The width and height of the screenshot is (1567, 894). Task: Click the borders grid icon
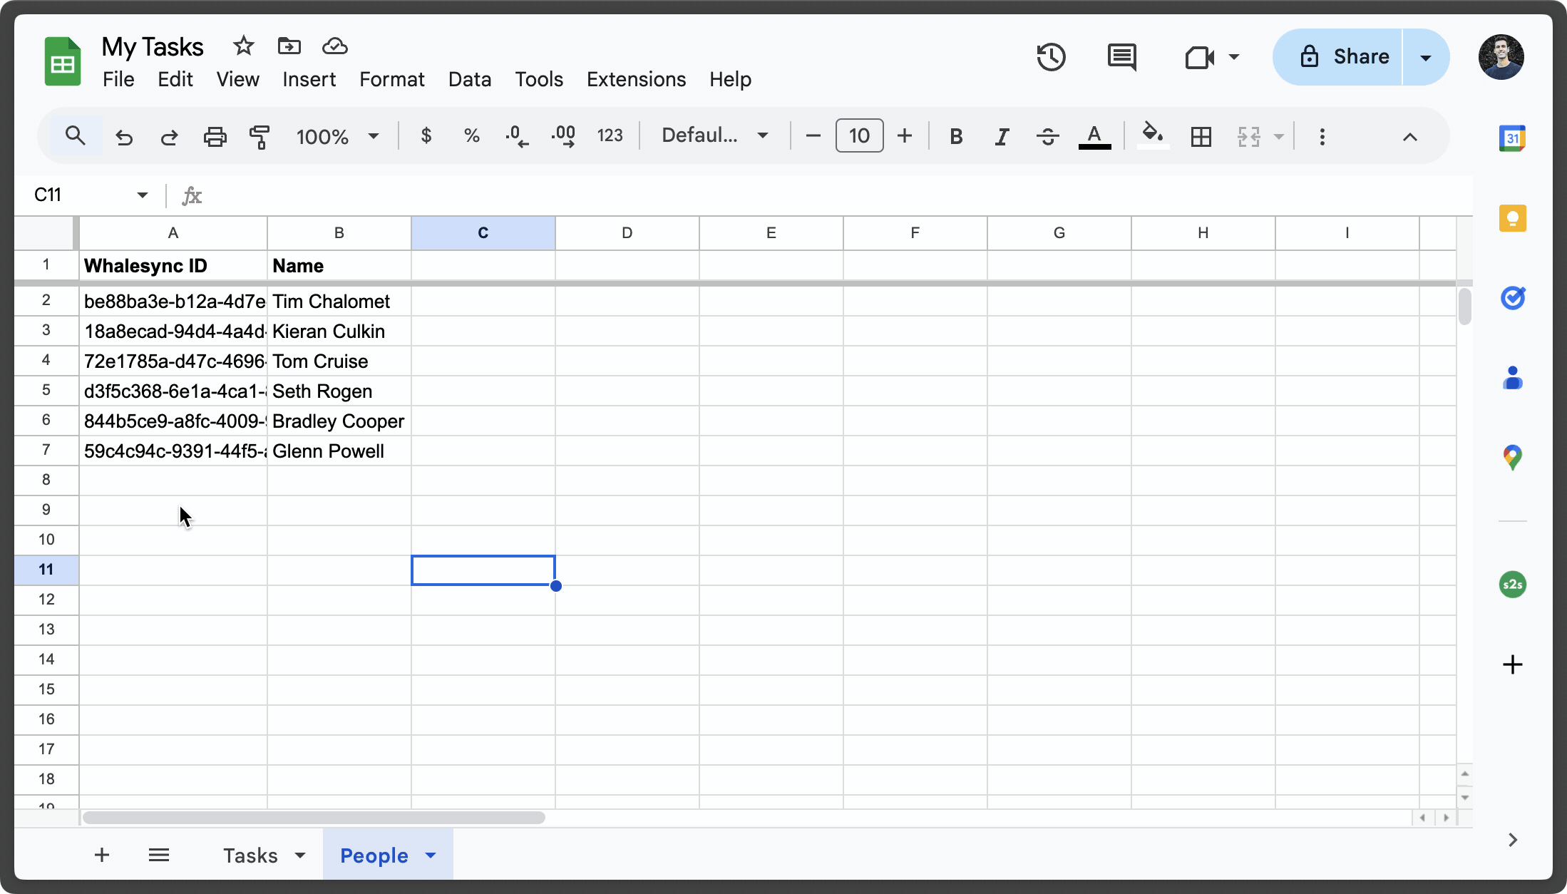click(x=1201, y=136)
